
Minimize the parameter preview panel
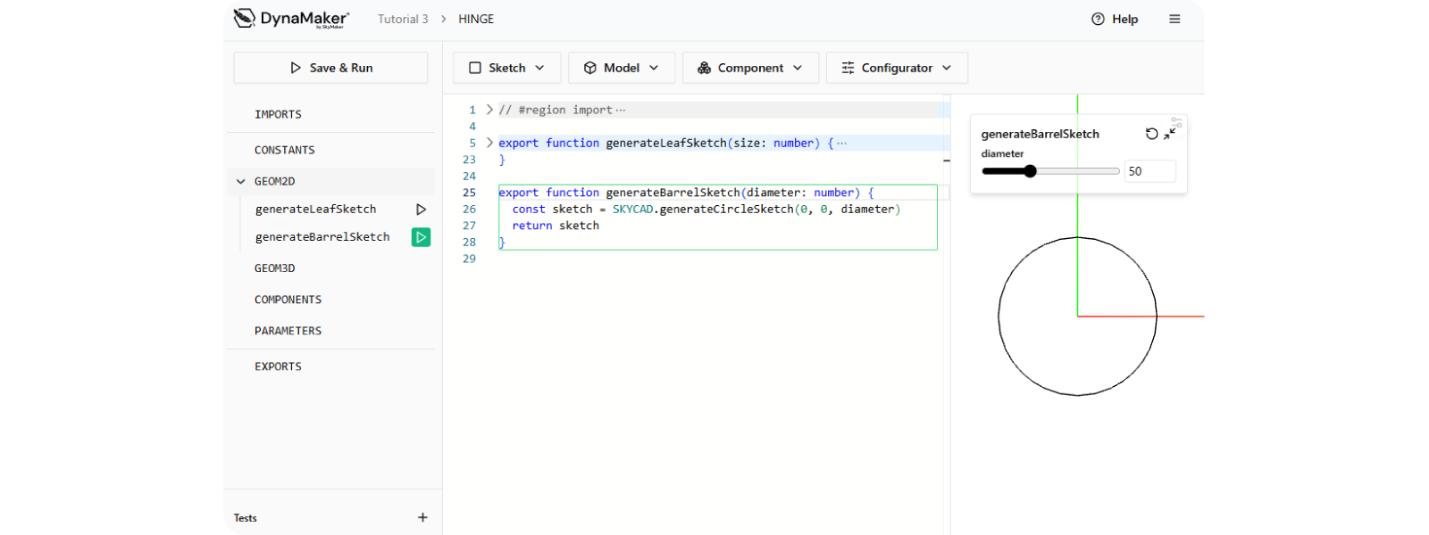pyautogui.click(x=1169, y=134)
